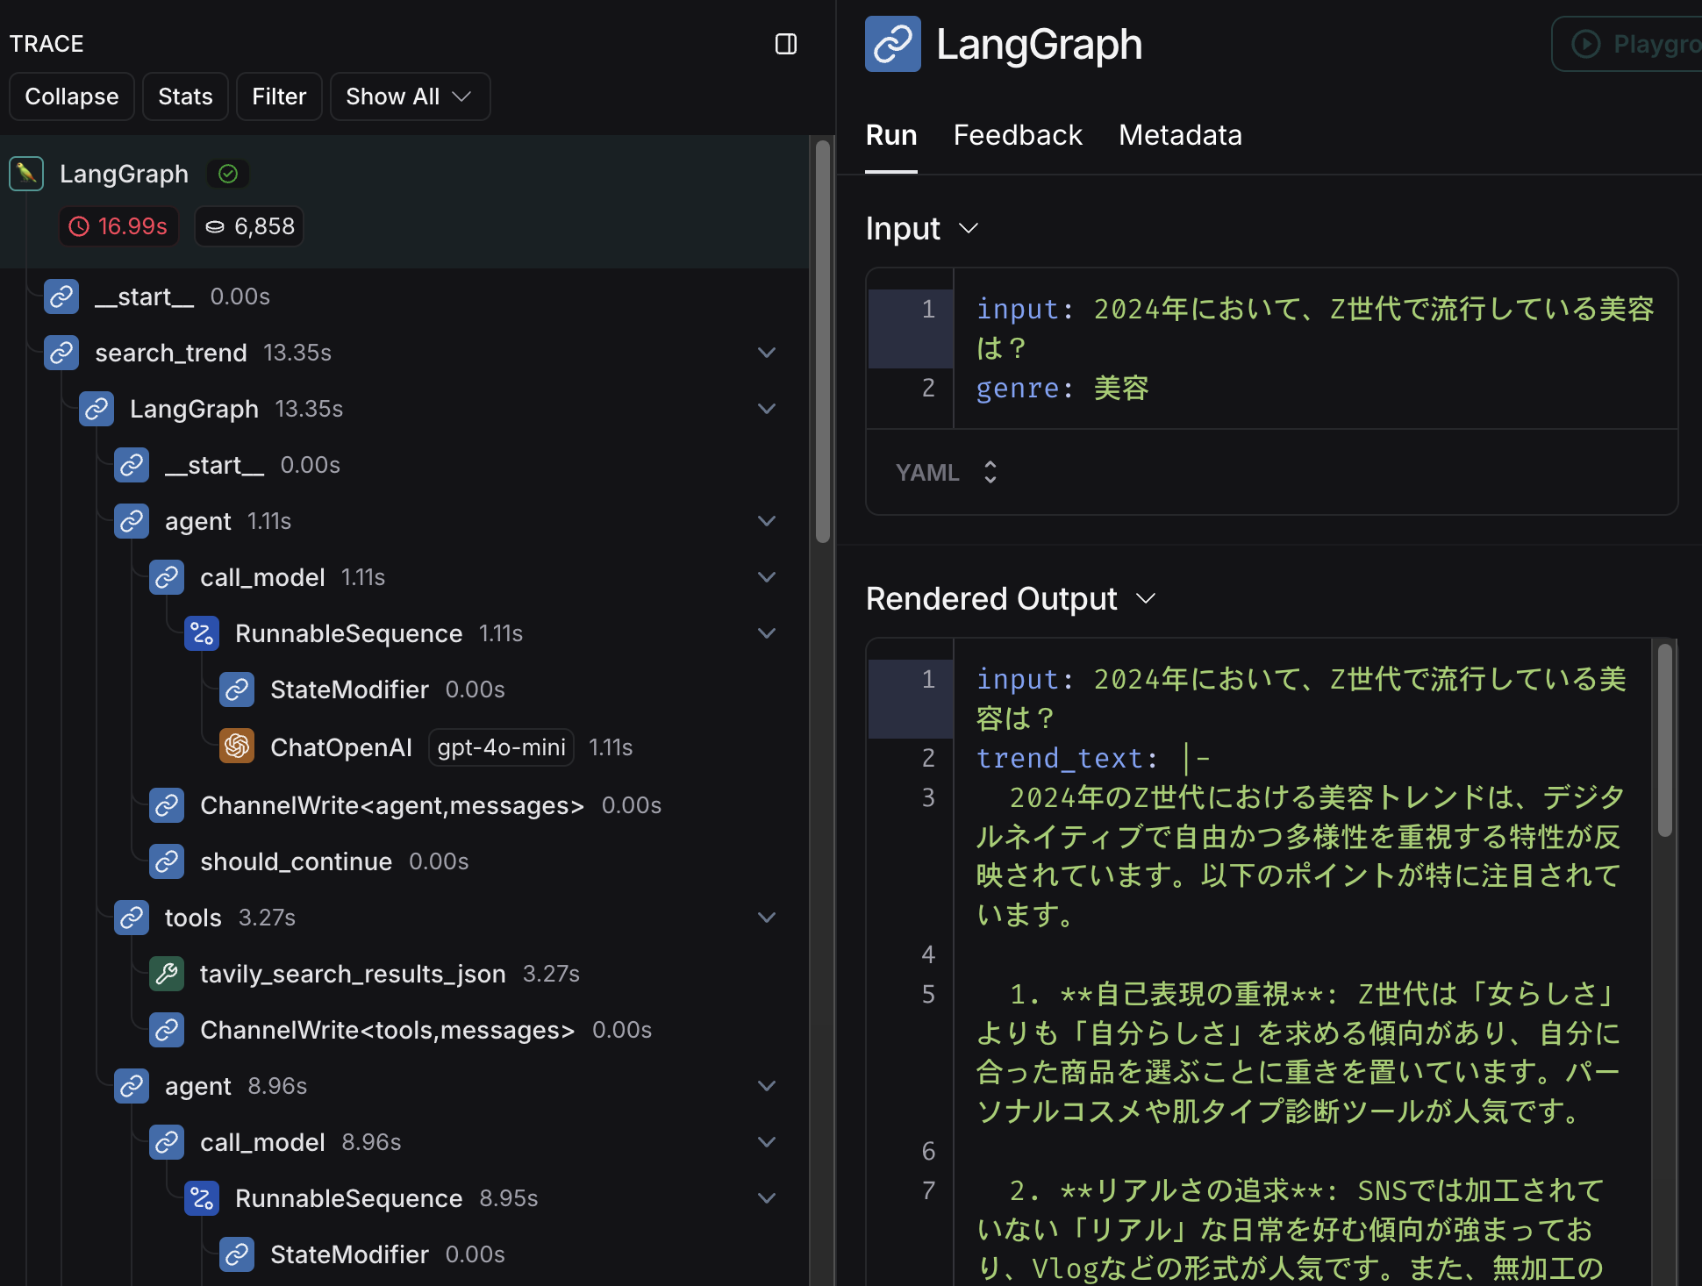Image resolution: width=1702 pixels, height=1286 pixels.
Task: Click the trace tree vertical scrollbar
Action: click(822, 342)
